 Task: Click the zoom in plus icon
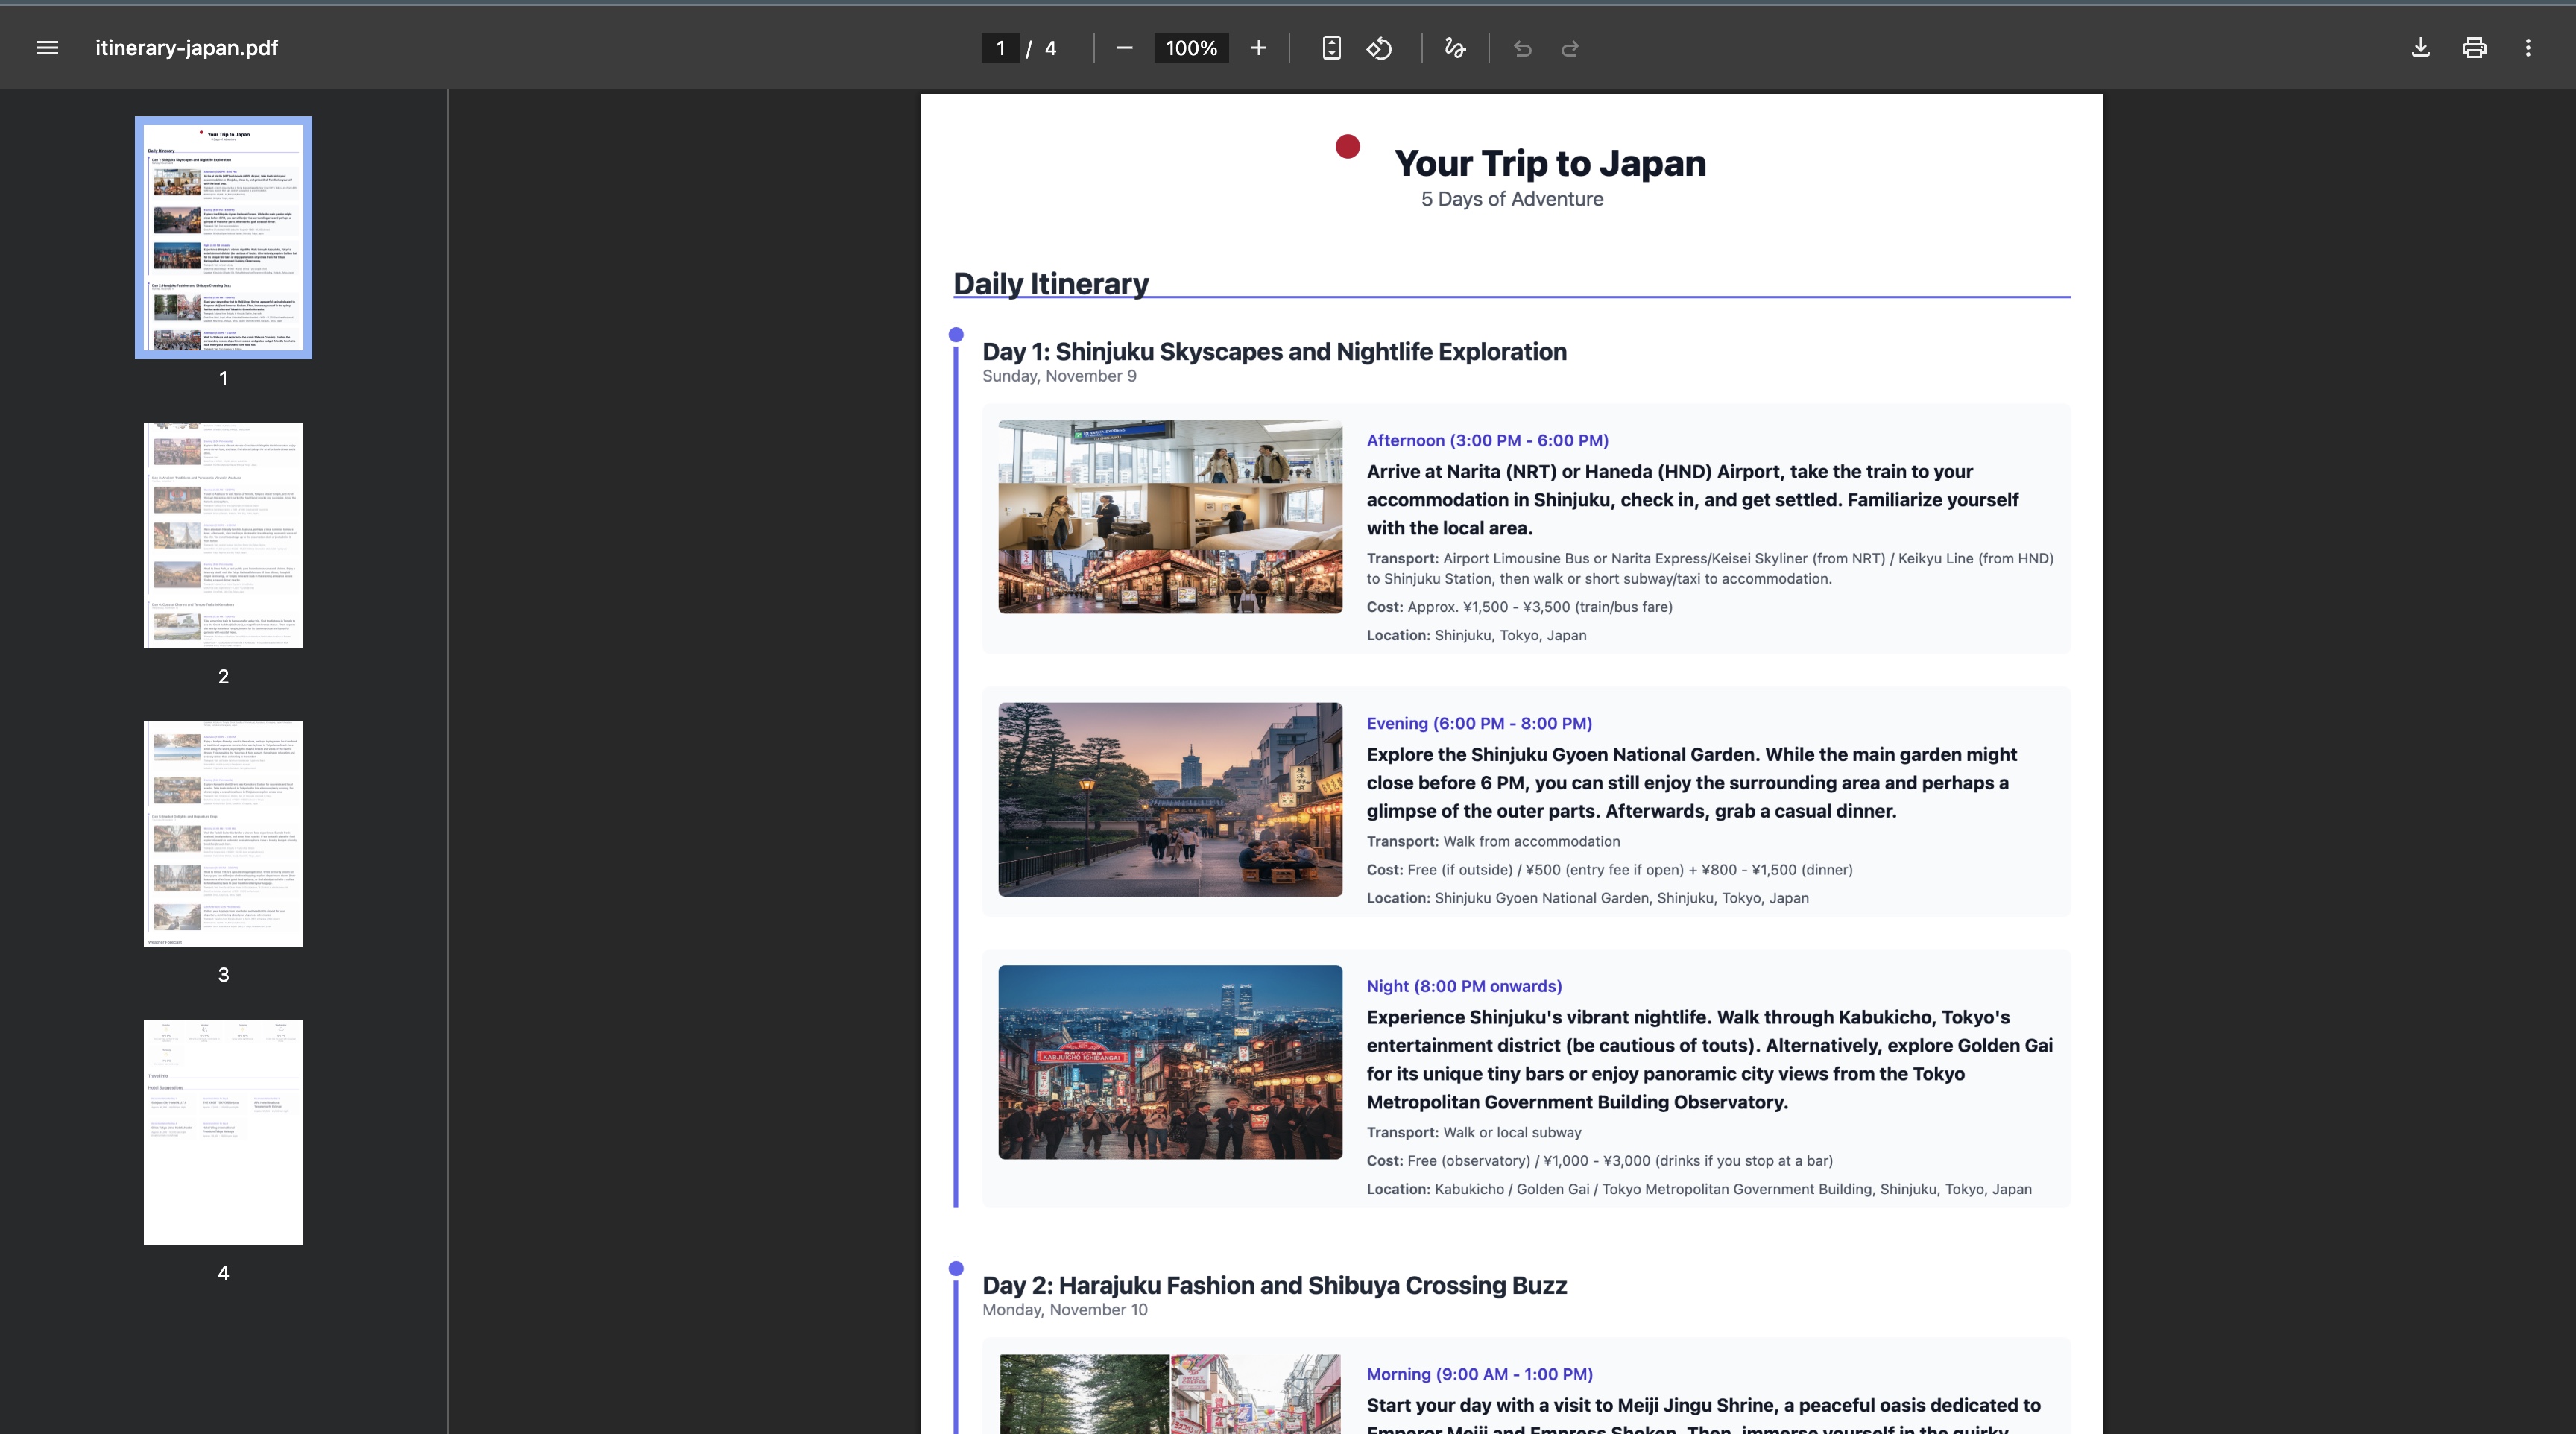(x=1258, y=48)
